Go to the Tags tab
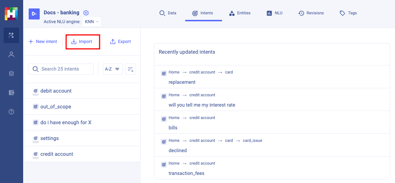 (348, 13)
